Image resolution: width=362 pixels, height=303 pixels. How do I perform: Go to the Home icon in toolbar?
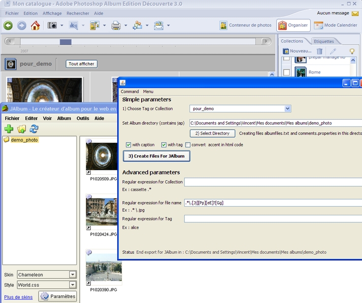point(35,25)
